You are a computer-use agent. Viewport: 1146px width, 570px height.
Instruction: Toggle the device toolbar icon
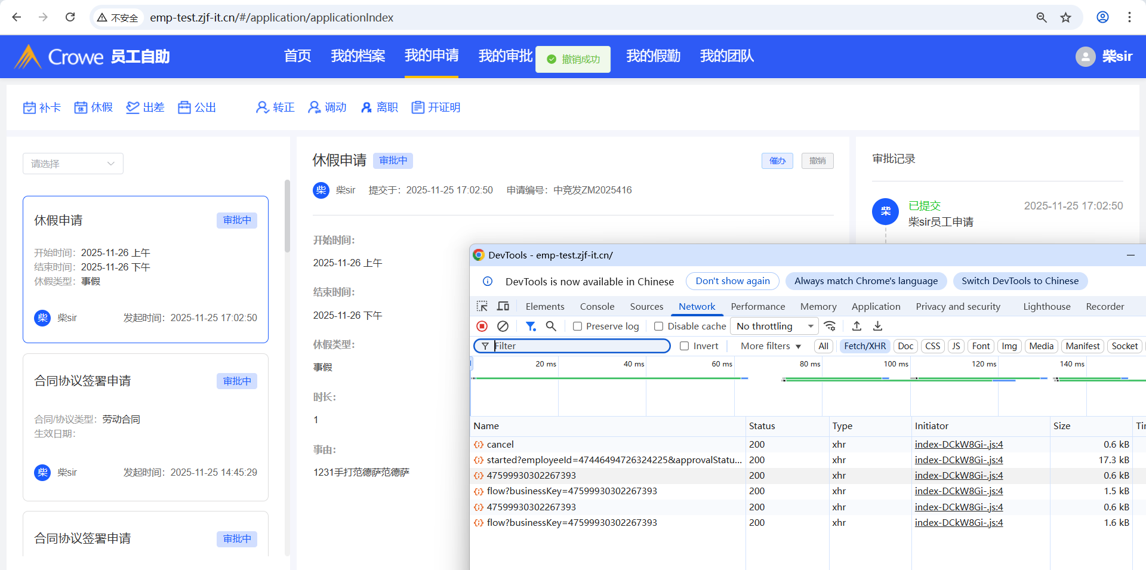(x=503, y=306)
